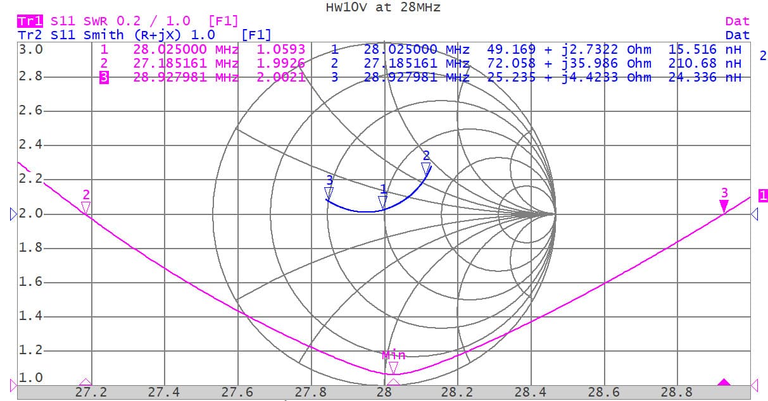Click marker 2 triangle on magenta SWR trace

pos(86,207)
